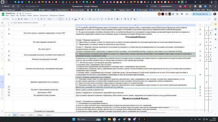Select the ФСИН sheet tab
Image resolution: width=218 pixels, height=122 pixels.
tap(32, 115)
